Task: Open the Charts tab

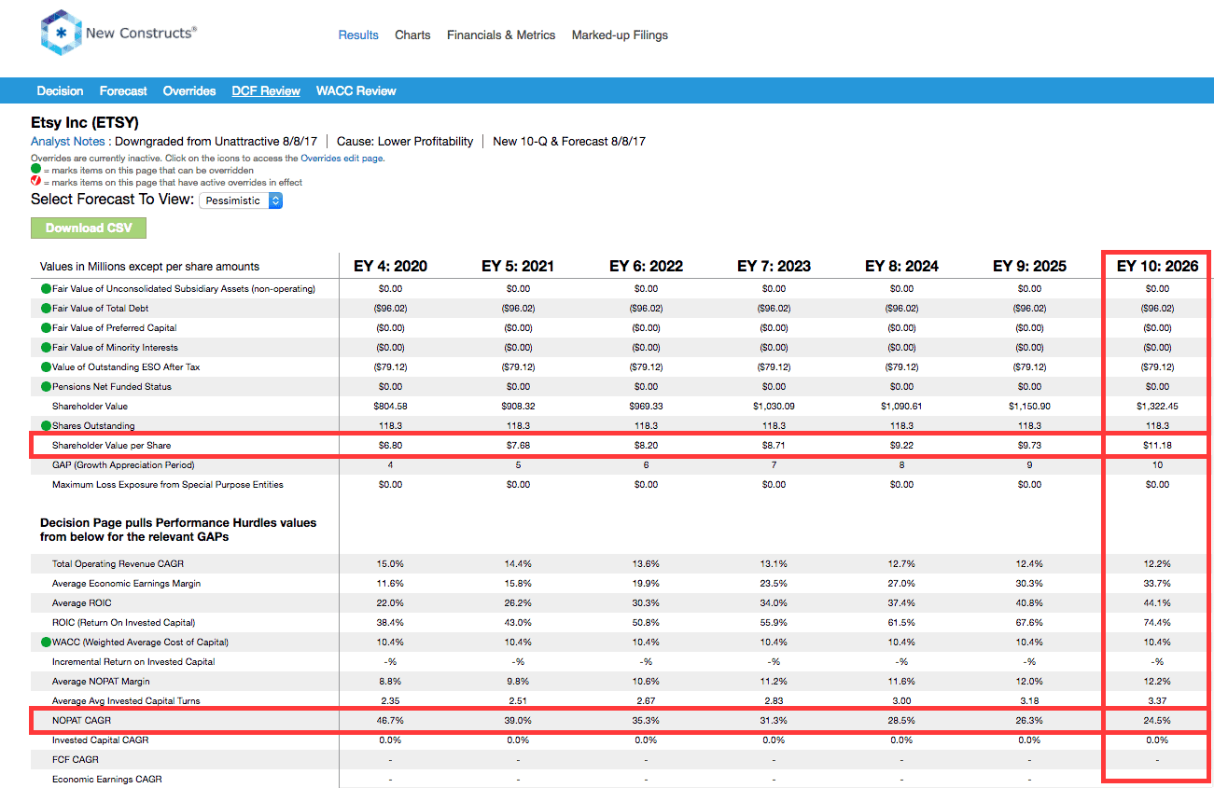Action: [x=412, y=35]
